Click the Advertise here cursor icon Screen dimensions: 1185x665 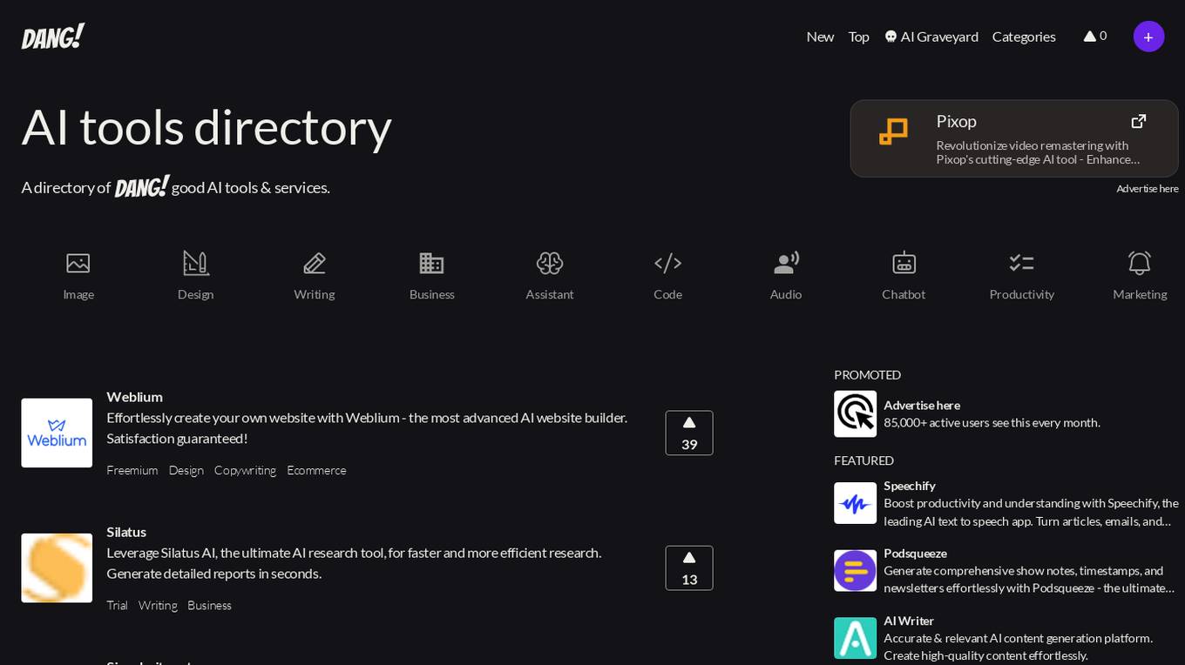tap(855, 413)
